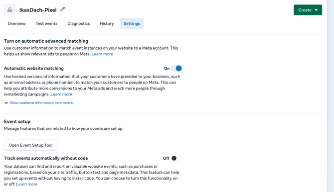The image size is (334, 192).
Task: Select the Settings tab
Action: tap(132, 23)
